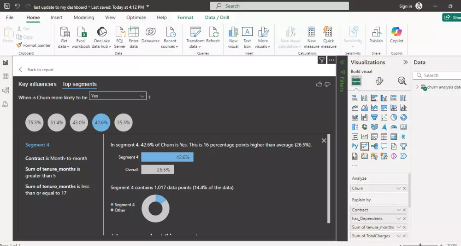
Task: Click the Sign in button
Action: (411, 6)
